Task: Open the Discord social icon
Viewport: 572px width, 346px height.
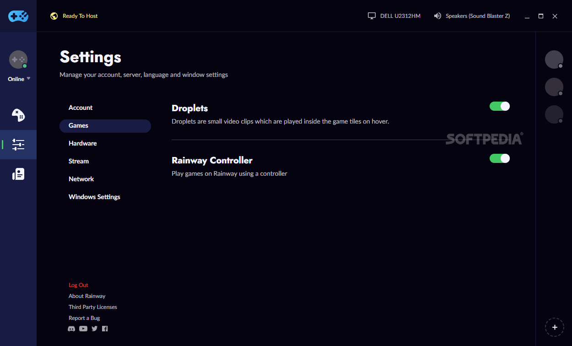Action: point(71,329)
